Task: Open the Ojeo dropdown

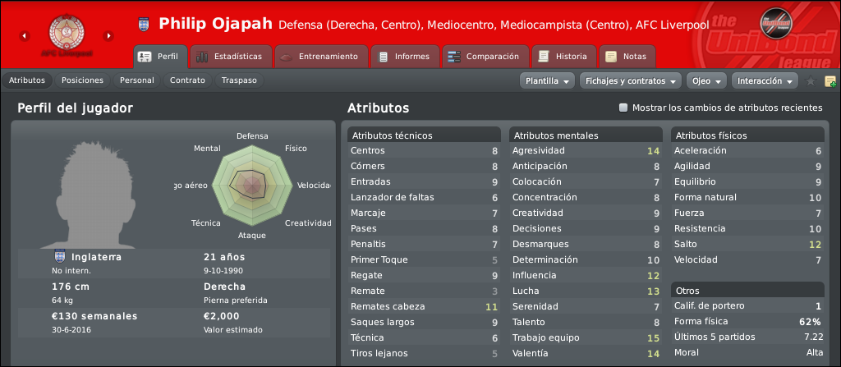Action: (706, 81)
